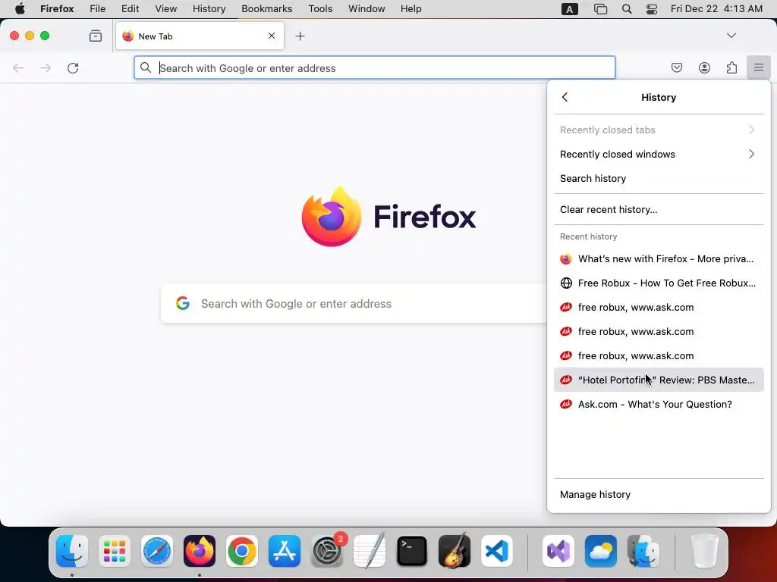
Task: Open the Bookmarks menu
Action: pos(266,9)
